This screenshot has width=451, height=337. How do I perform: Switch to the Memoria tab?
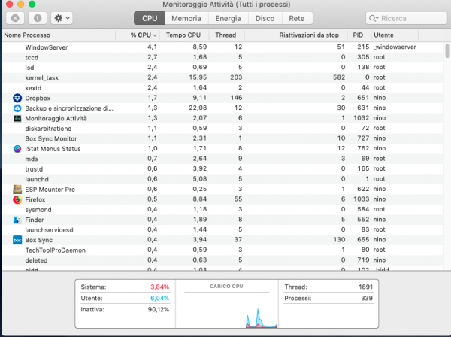coord(186,18)
